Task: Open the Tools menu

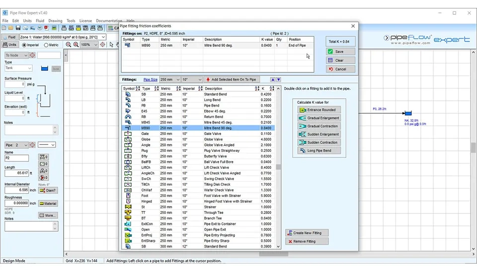Action: [x=71, y=21]
